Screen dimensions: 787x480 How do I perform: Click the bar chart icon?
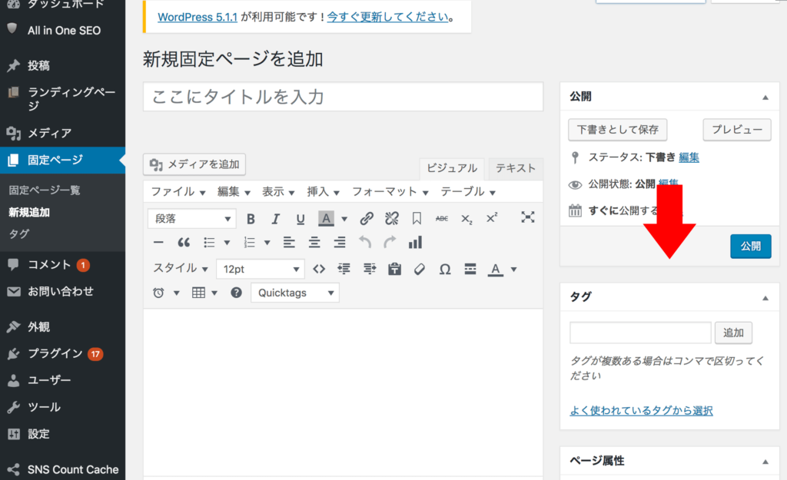coord(415,243)
